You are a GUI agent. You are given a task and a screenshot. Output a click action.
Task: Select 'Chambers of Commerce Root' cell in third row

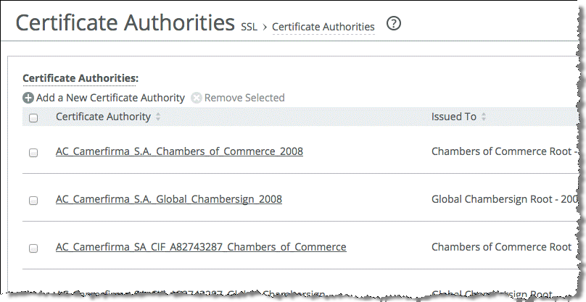coord(501,247)
